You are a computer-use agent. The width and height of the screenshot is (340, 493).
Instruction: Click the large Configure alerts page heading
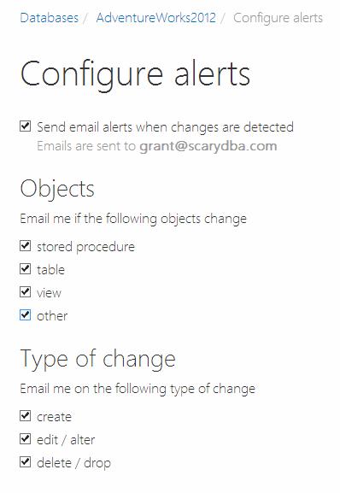point(136,75)
